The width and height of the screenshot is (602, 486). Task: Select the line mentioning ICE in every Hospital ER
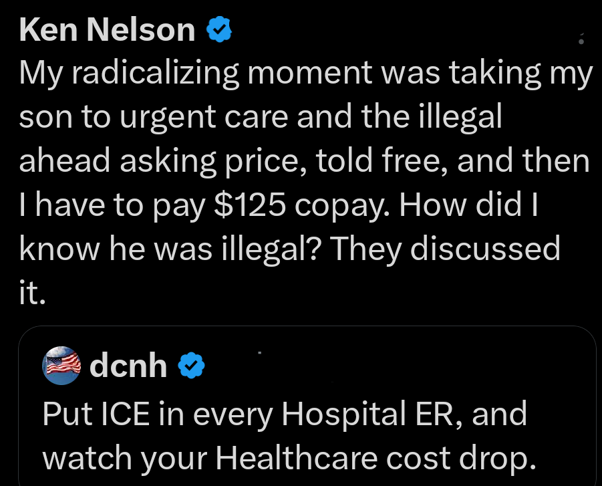pos(285,414)
